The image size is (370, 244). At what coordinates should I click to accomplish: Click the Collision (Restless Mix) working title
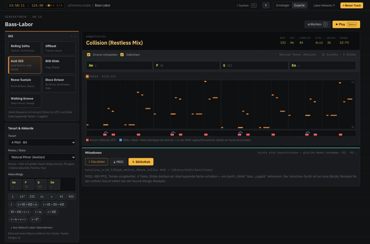tap(114, 43)
